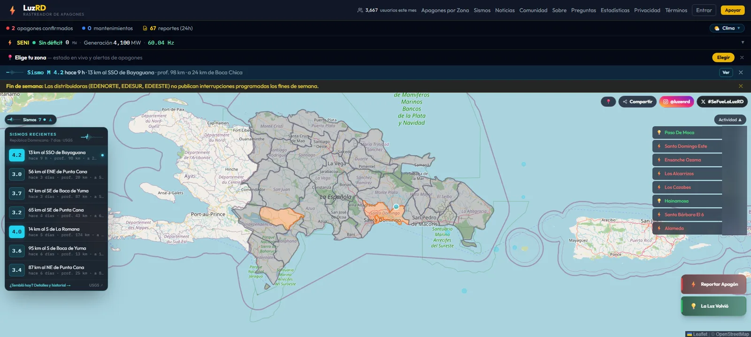
Task: Click La Luz Volvió button
Action: [x=713, y=306]
